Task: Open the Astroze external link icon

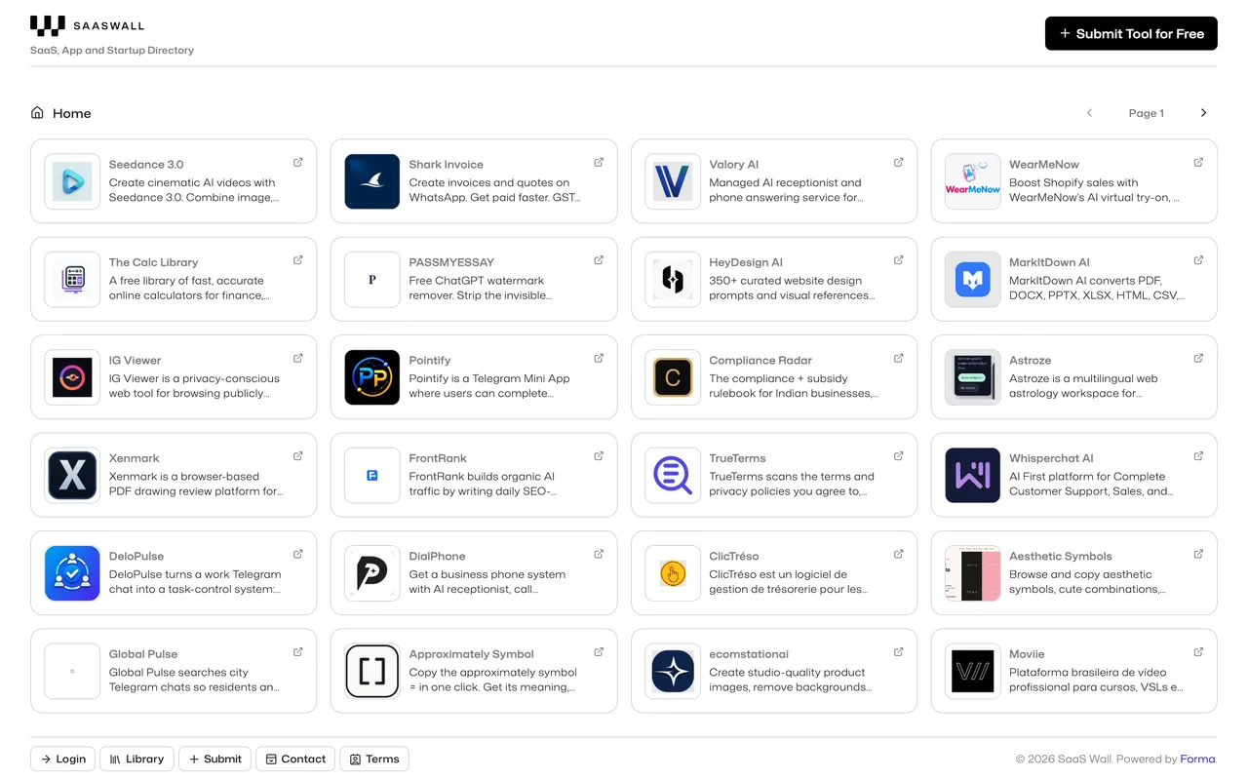Action: (1199, 359)
